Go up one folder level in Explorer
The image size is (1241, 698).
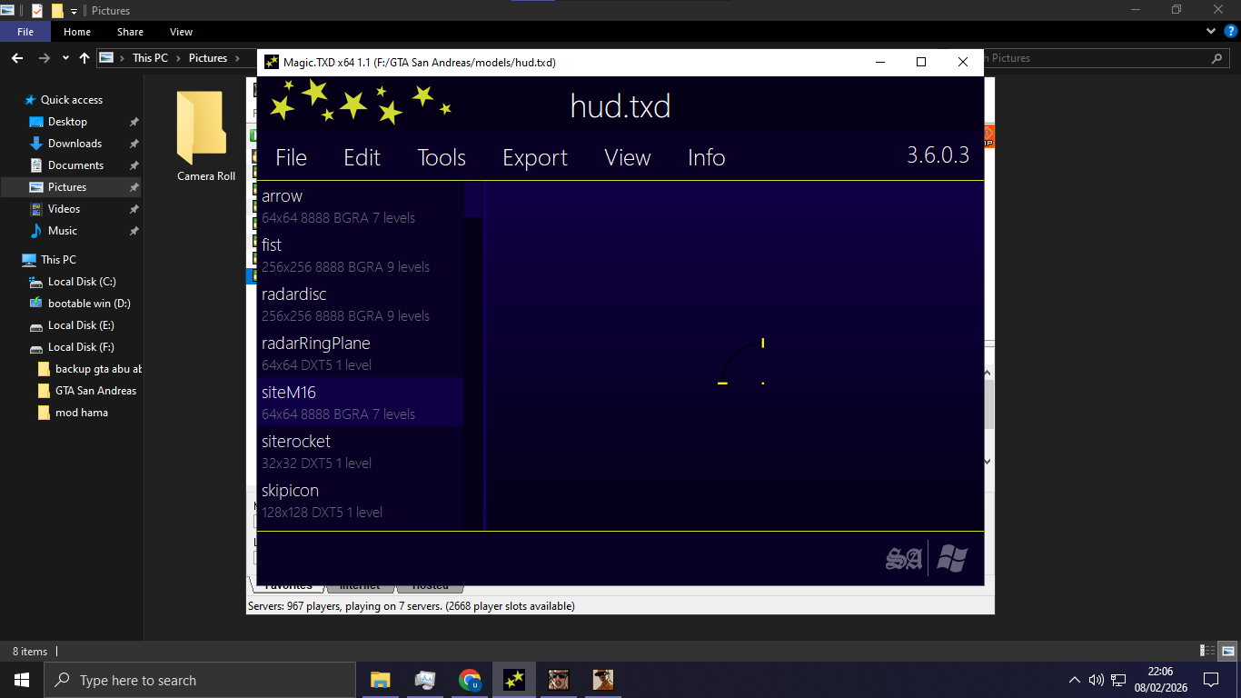84,57
